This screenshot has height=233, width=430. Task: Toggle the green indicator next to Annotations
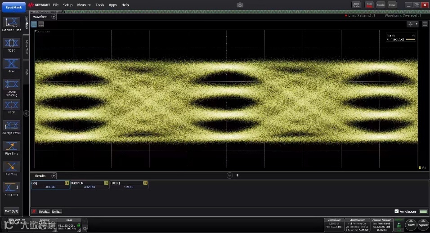click(x=423, y=211)
